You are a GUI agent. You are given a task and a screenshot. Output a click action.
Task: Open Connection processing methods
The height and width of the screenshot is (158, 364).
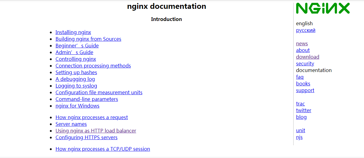point(93,66)
